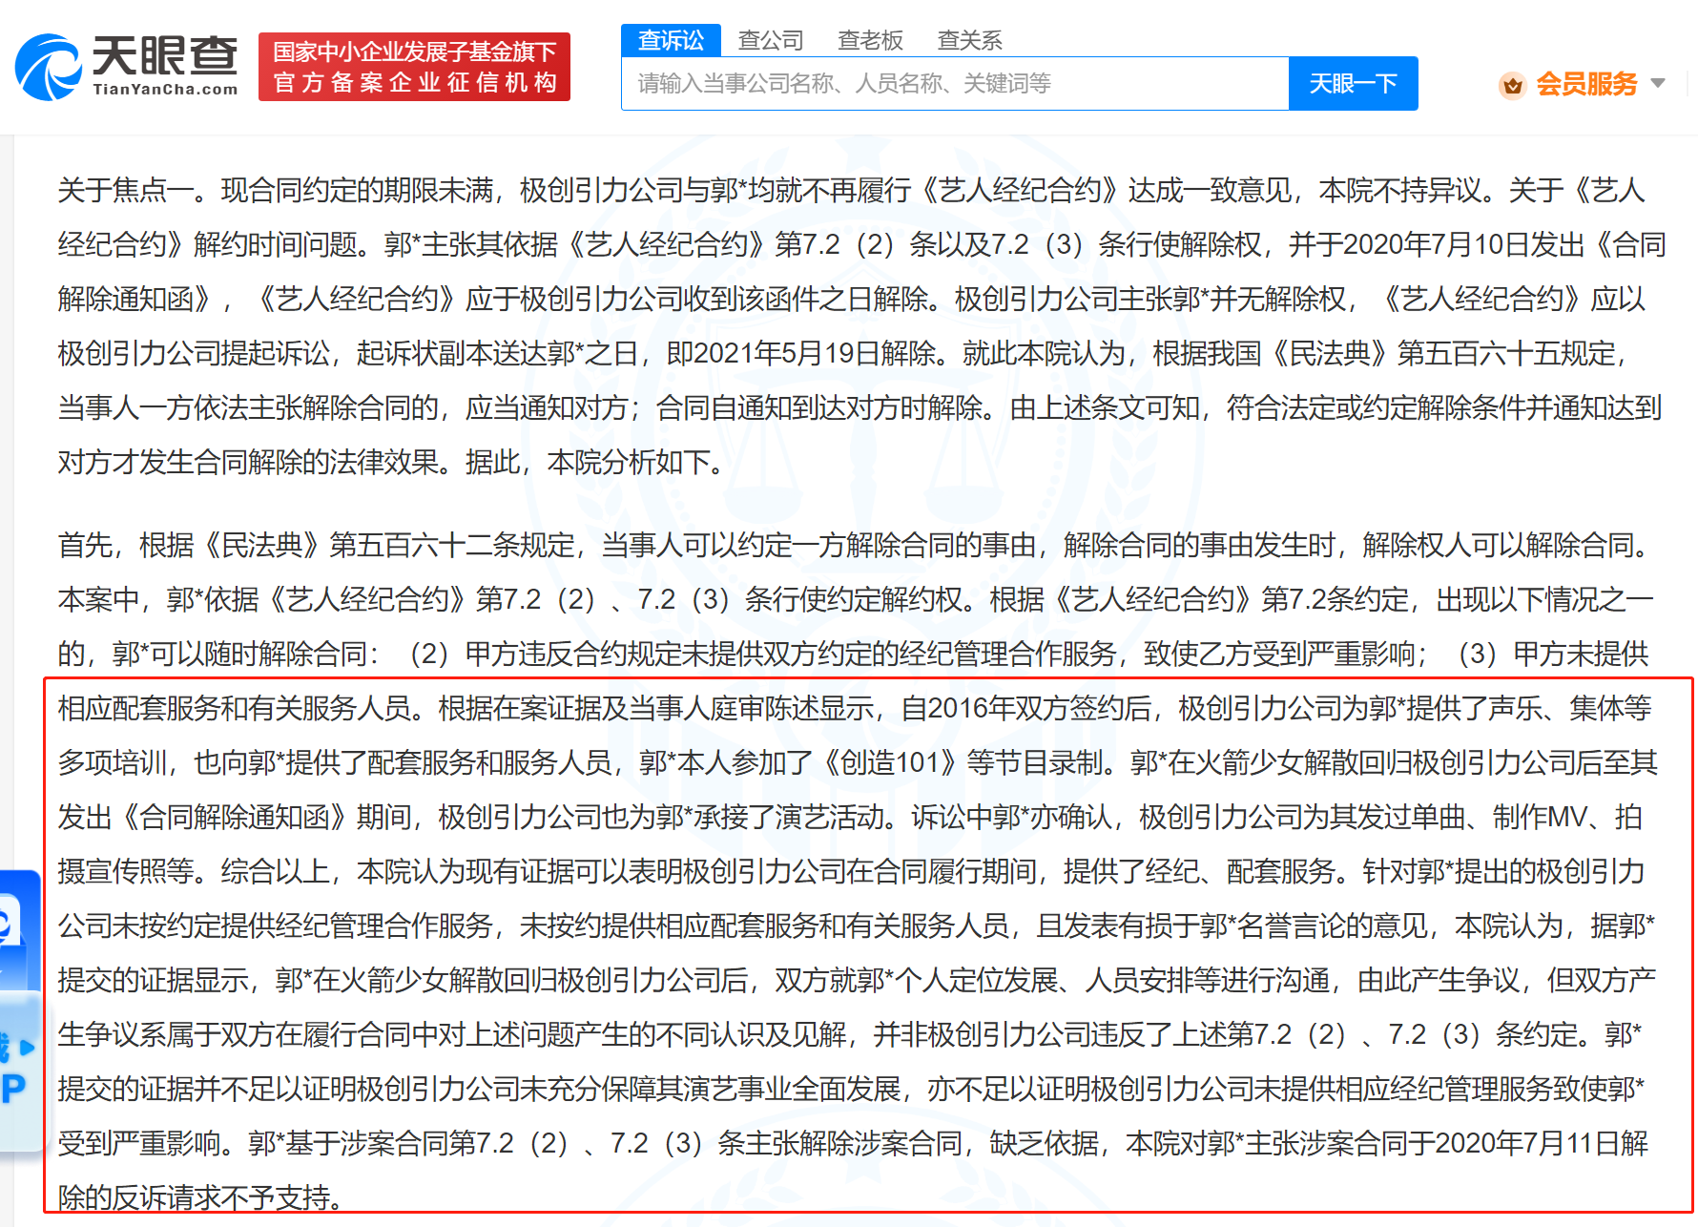Image resolution: width=1698 pixels, height=1227 pixels.
Task: Select the 查公司 tab
Action: [x=771, y=40]
